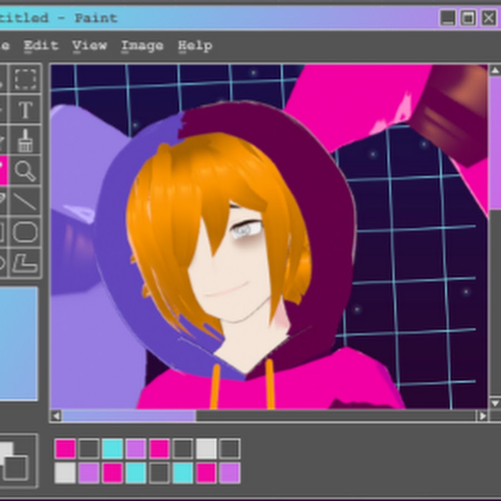
Task: Click the vertical scrollbar down arrow
Action: 495,403
